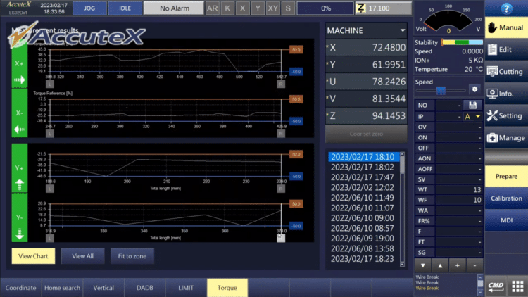The width and height of the screenshot is (528, 297).
Task: Click the minus decrement button
Action: pos(474,266)
